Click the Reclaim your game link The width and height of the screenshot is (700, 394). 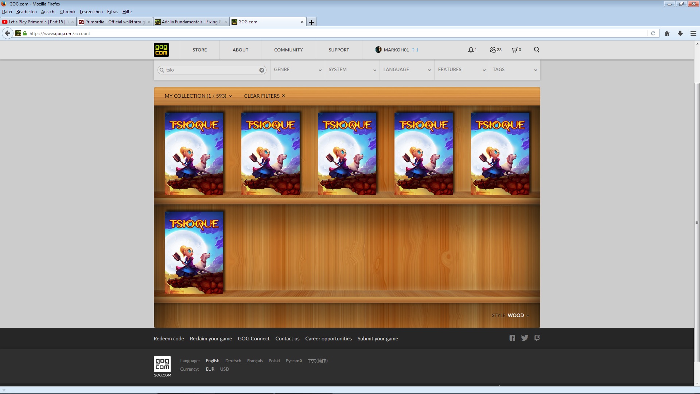click(x=211, y=339)
